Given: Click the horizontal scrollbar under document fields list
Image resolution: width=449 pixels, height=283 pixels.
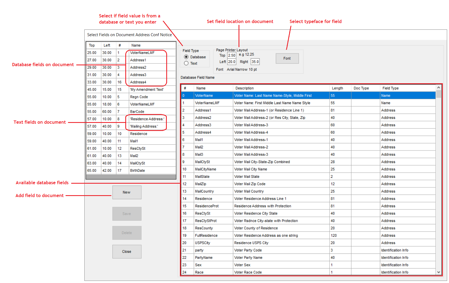Looking at the screenshot, I should pos(131,177).
